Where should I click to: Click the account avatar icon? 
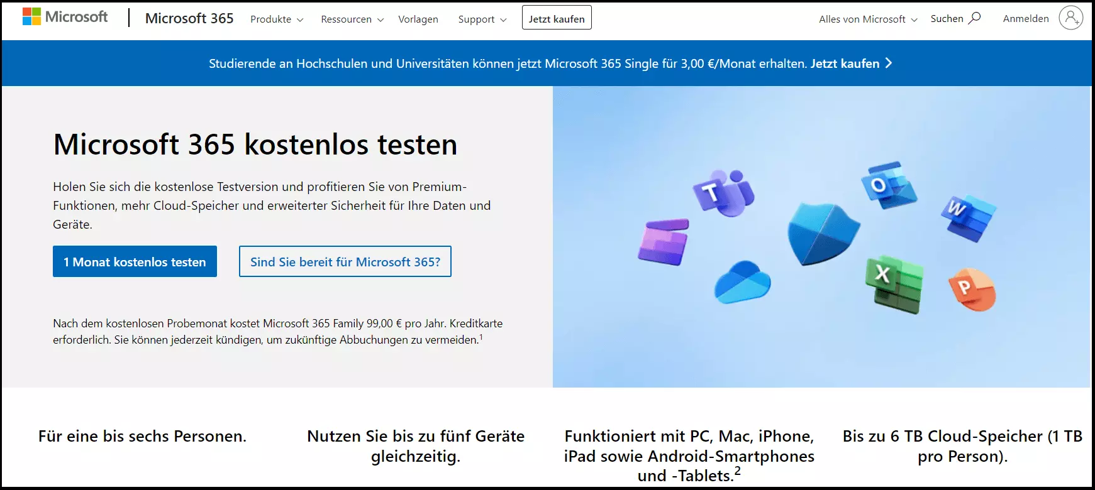point(1070,18)
